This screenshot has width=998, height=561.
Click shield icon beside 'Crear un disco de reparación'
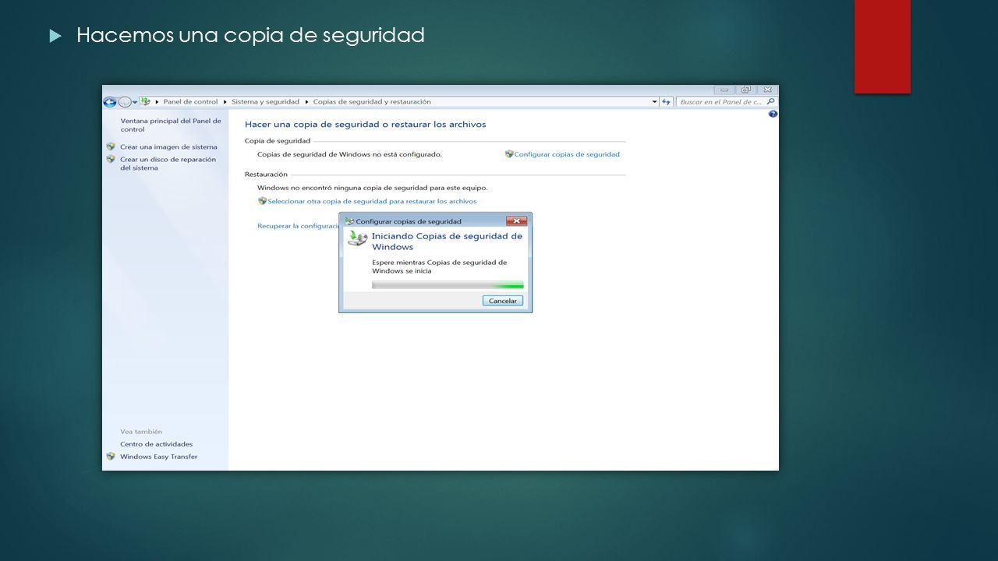111,159
